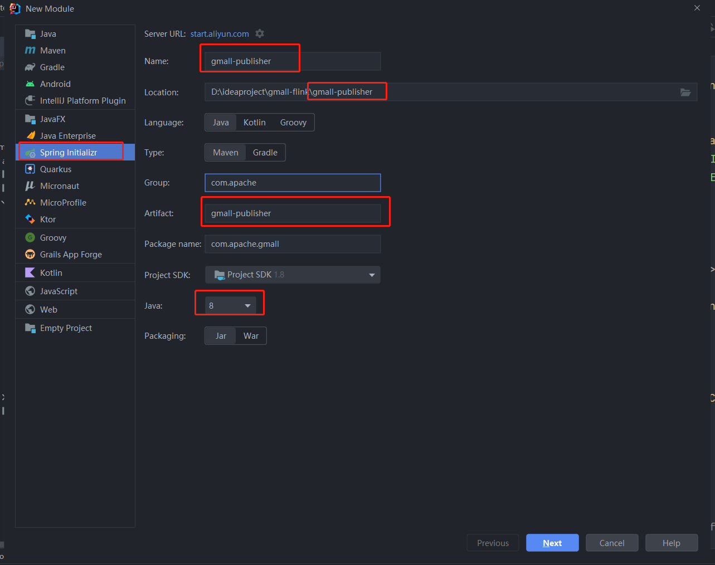Select the Java Enterprise icon

(30, 136)
